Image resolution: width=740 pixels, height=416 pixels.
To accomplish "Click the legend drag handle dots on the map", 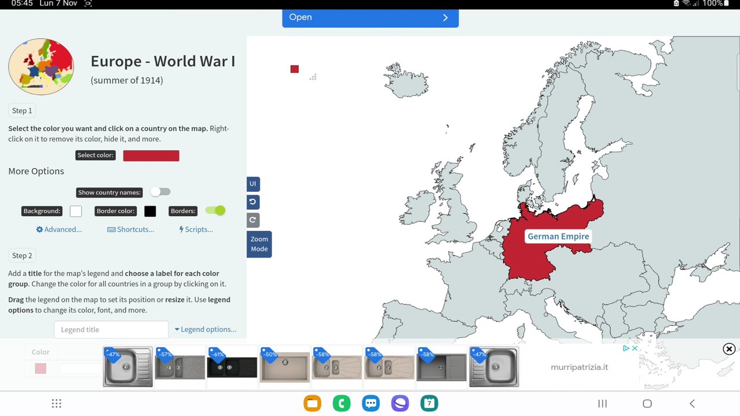I will pyautogui.click(x=313, y=77).
